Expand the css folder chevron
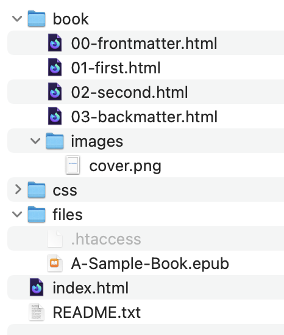Image resolution: width=284 pixels, height=335 pixels. 18,190
